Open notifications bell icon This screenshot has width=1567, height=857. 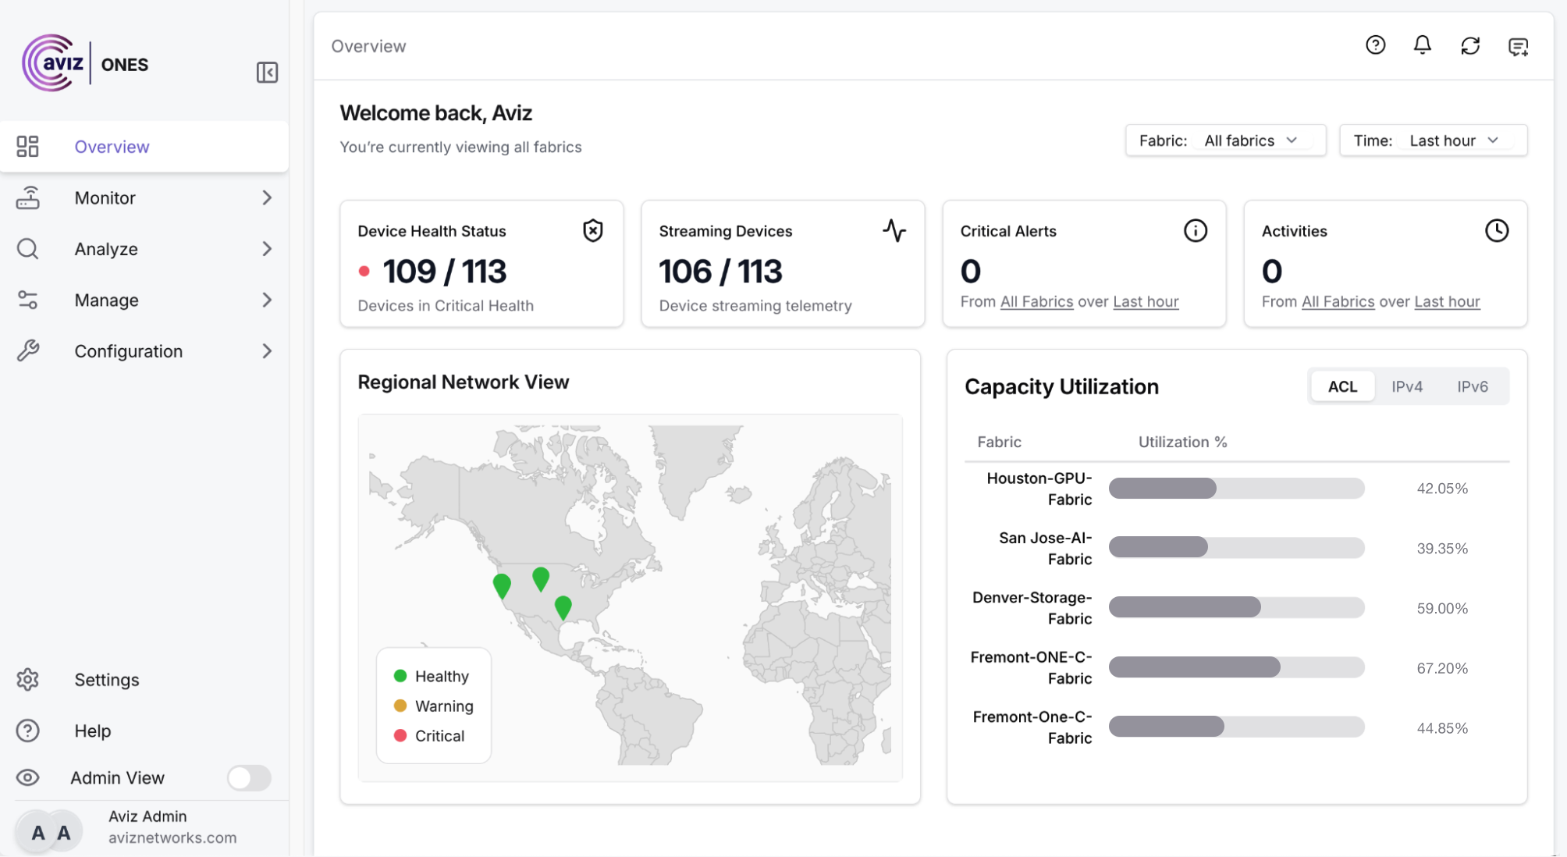pos(1423,45)
